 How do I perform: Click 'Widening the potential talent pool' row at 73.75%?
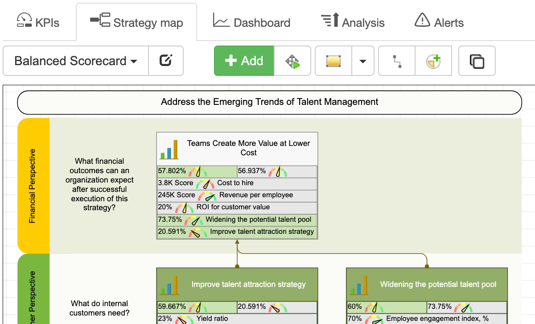[237, 220]
